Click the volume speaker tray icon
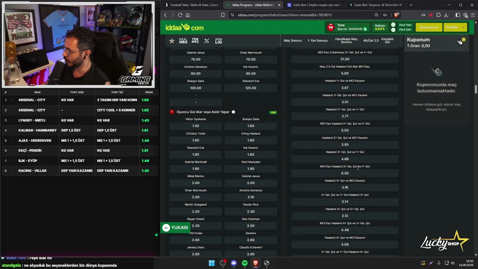Viewport: 478px width, 269px height. coord(453,263)
